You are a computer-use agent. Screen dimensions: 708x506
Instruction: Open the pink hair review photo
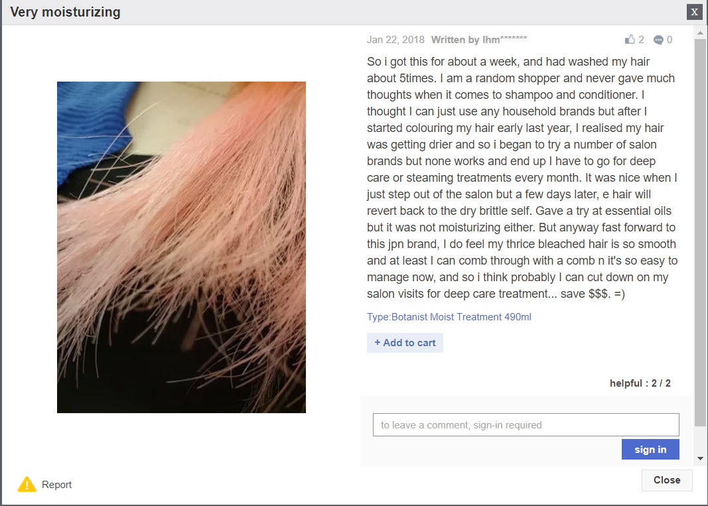(x=182, y=247)
